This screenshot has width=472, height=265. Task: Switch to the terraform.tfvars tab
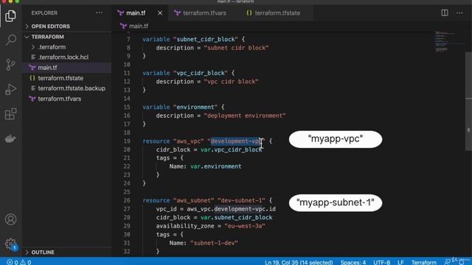(x=204, y=13)
